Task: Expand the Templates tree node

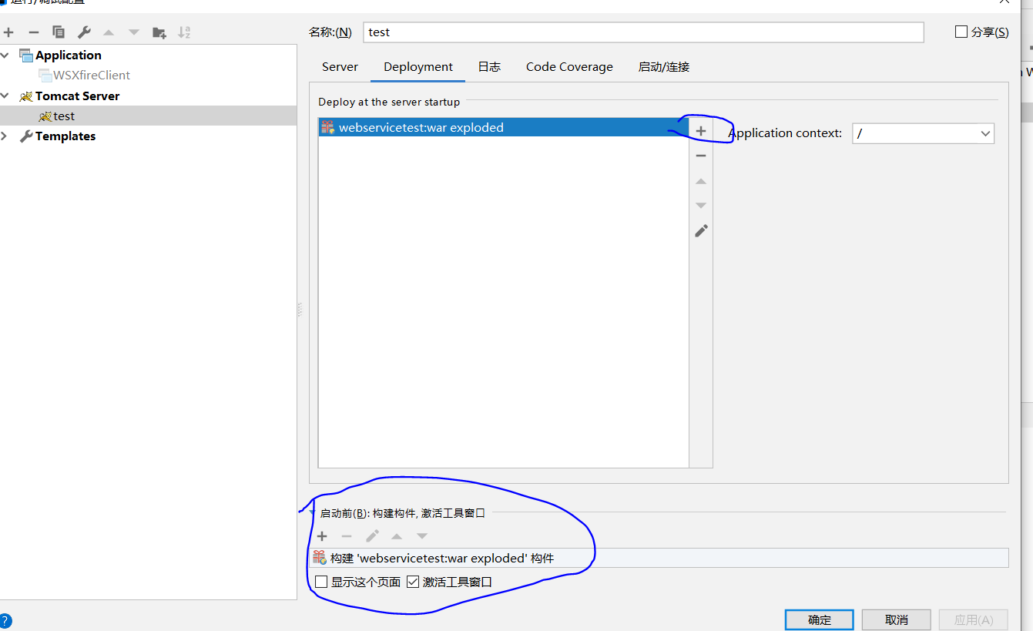Action: [5, 136]
